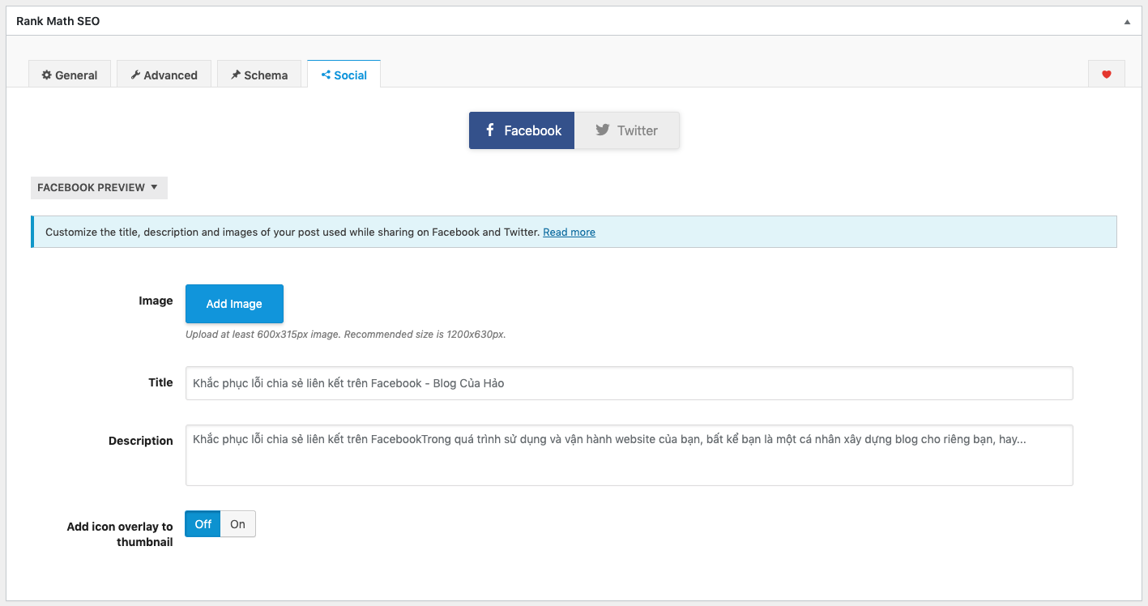Screen dimensions: 1148x606
Task: Open the General tab
Action: click(70, 75)
